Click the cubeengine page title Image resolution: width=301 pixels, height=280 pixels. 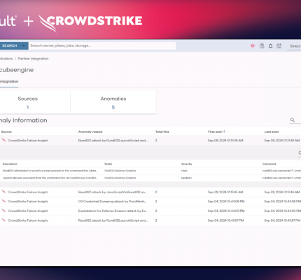point(17,70)
